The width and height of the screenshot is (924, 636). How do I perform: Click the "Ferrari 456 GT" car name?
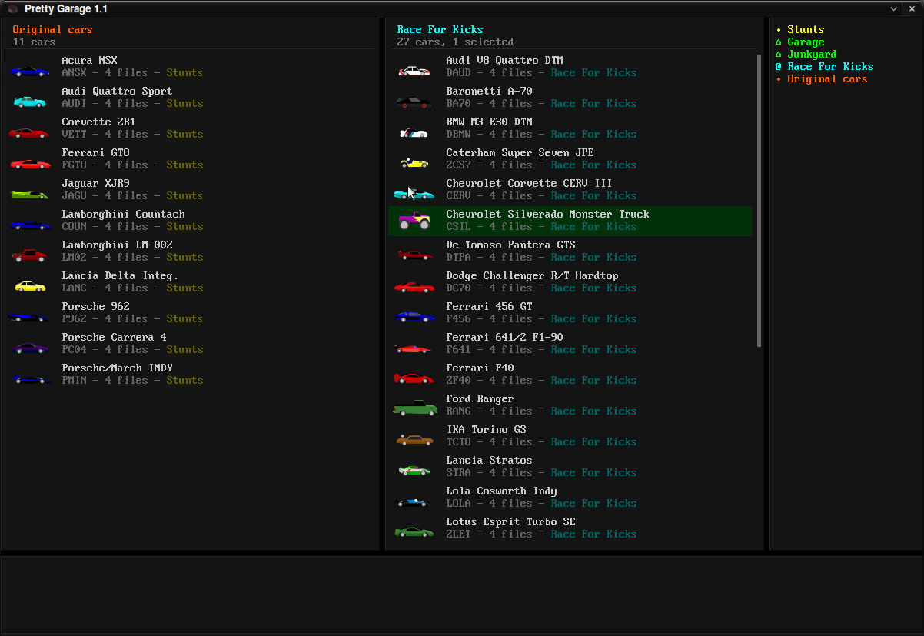point(489,306)
